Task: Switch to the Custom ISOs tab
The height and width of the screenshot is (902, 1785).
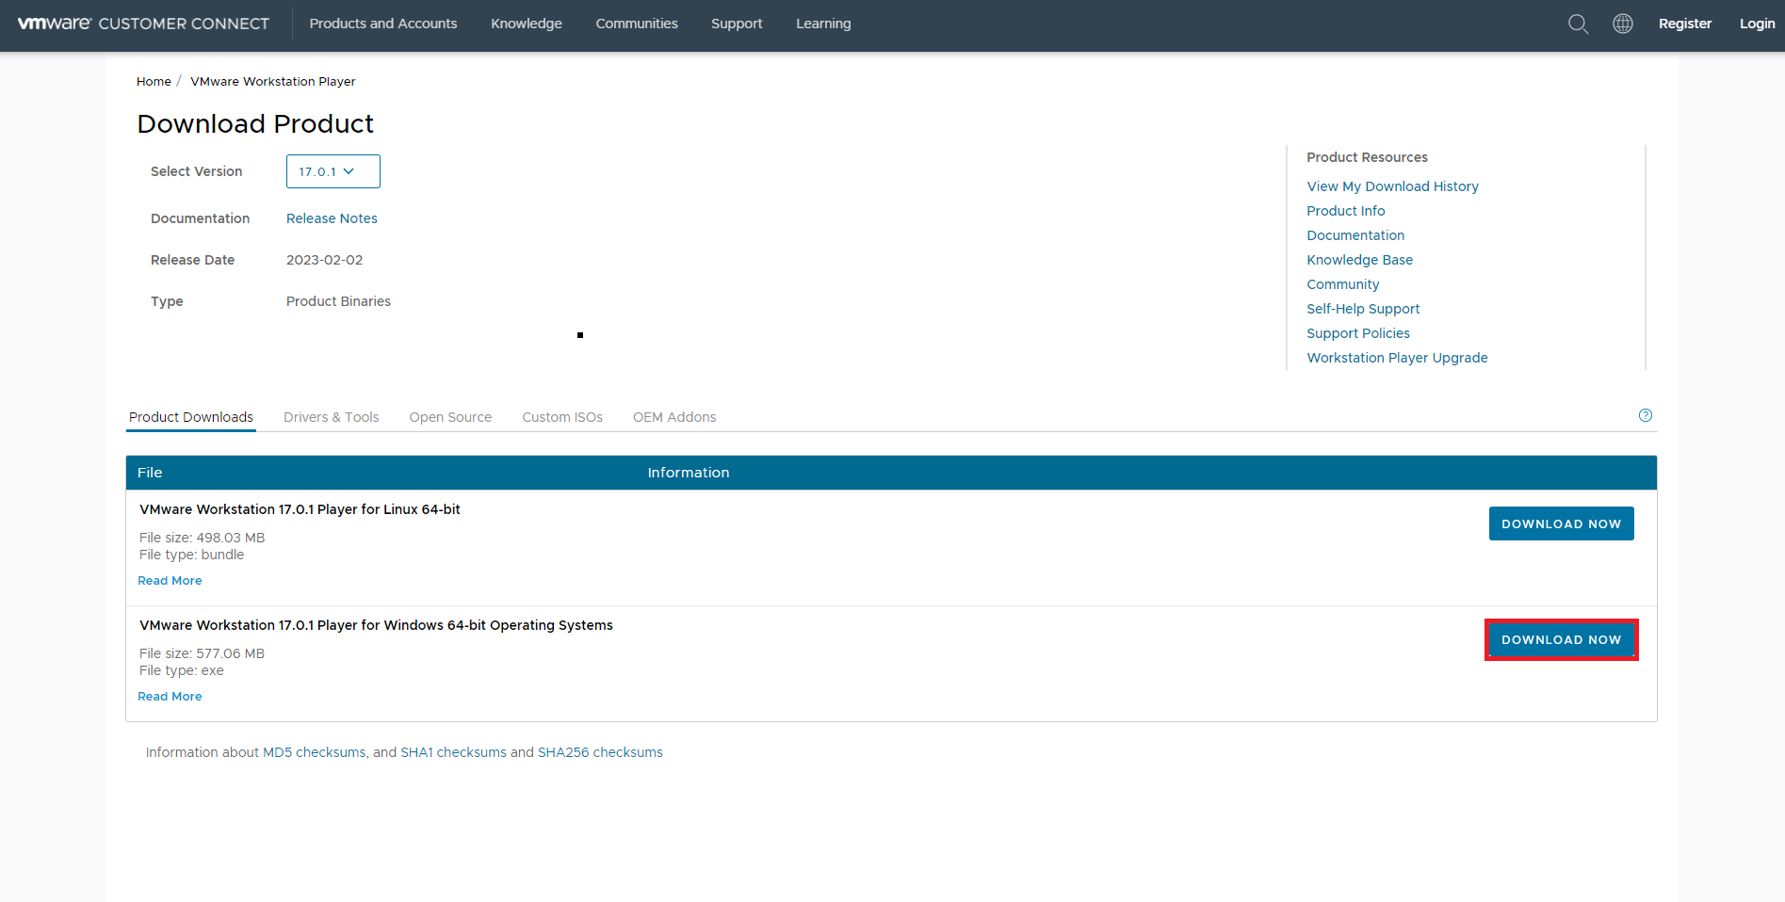Action: [562, 417]
